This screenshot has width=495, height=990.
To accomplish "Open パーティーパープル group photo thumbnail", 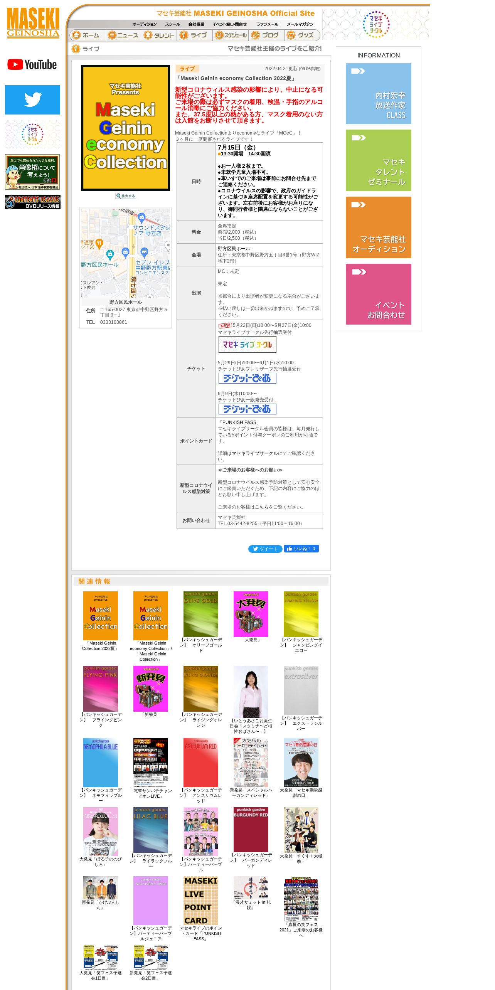I will [x=201, y=832].
